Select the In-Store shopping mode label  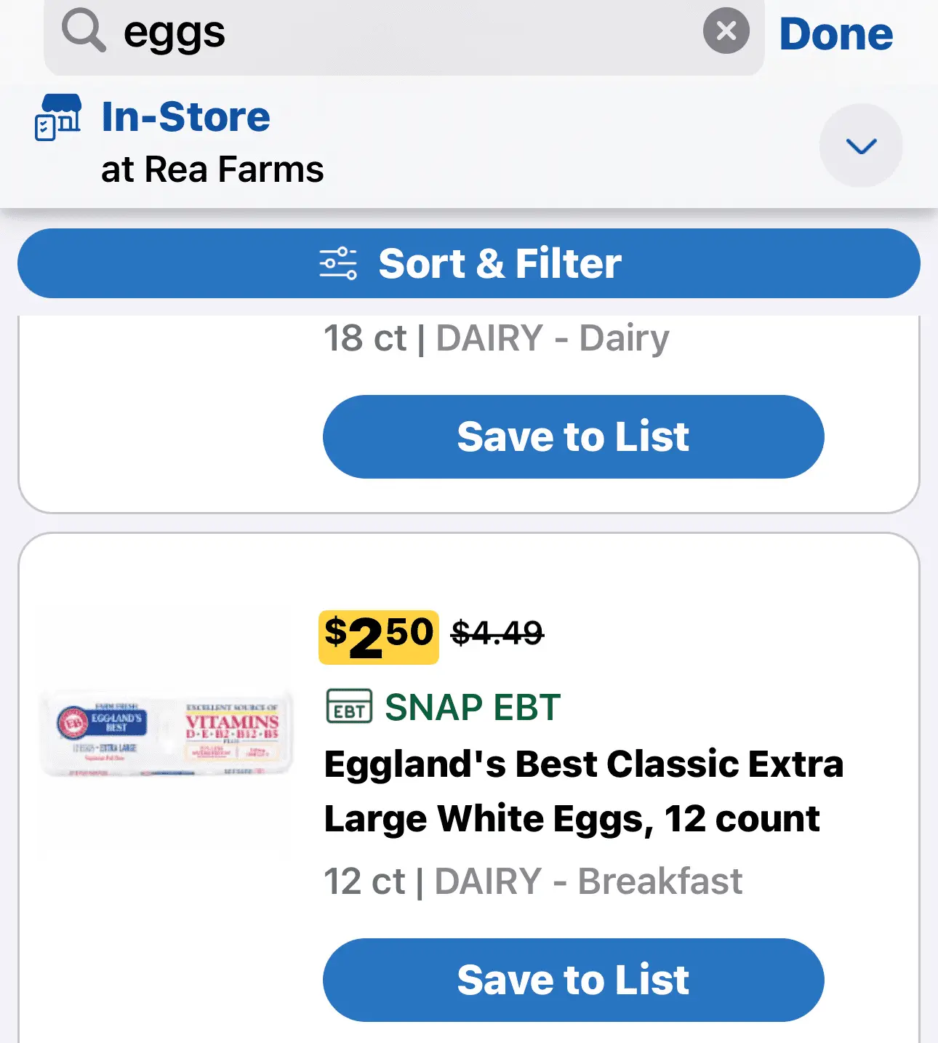(185, 117)
